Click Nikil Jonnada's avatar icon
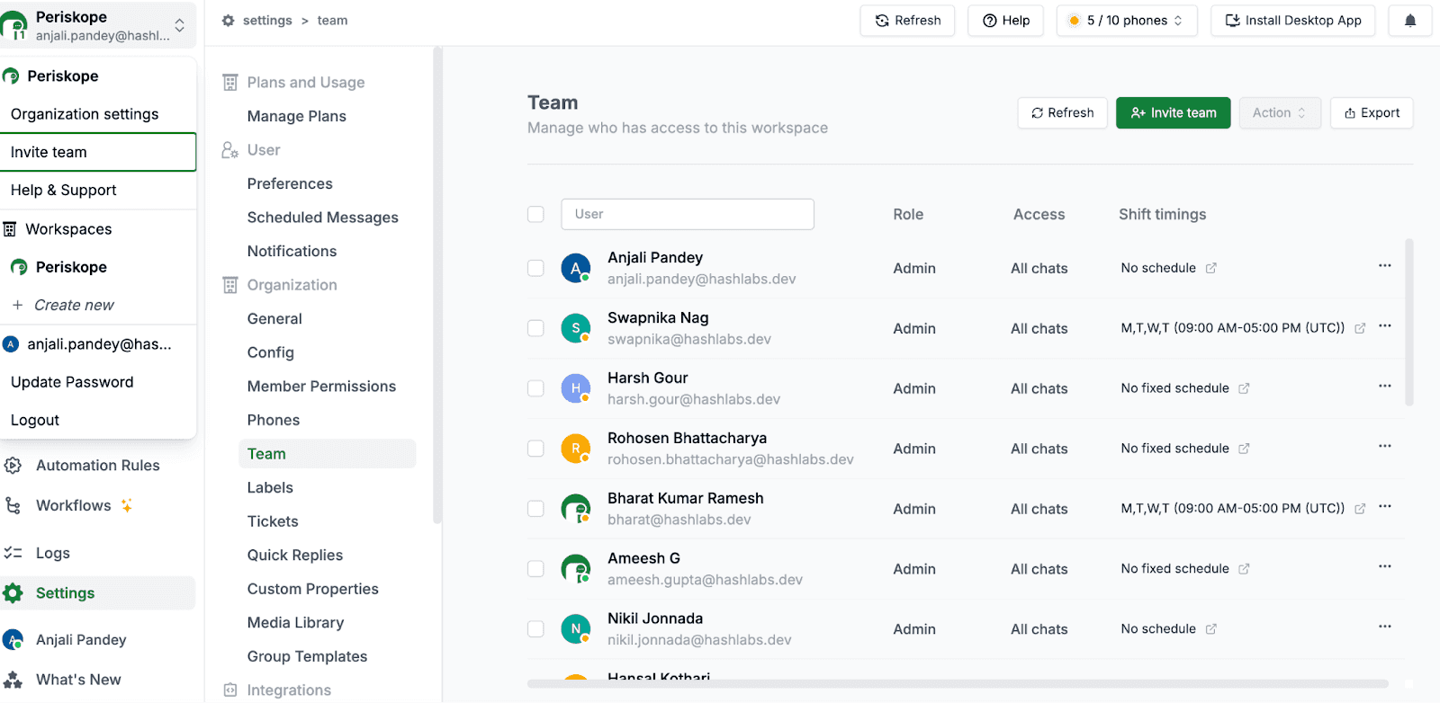 click(x=575, y=629)
